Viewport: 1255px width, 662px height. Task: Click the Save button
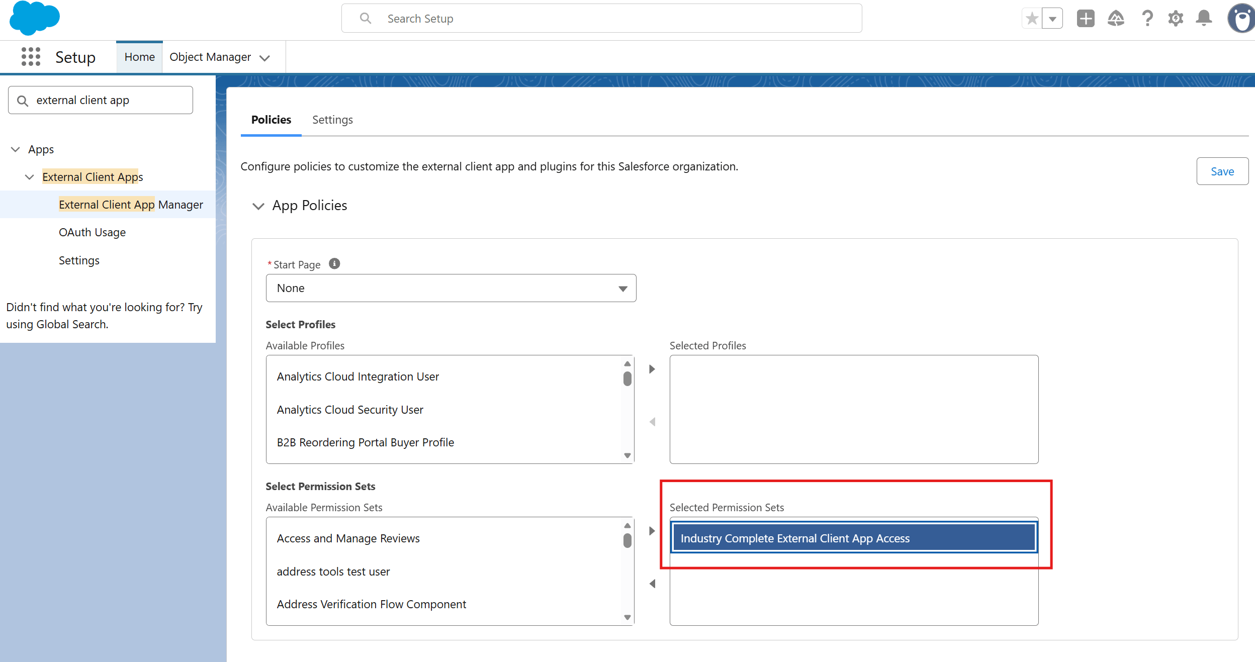(1222, 171)
